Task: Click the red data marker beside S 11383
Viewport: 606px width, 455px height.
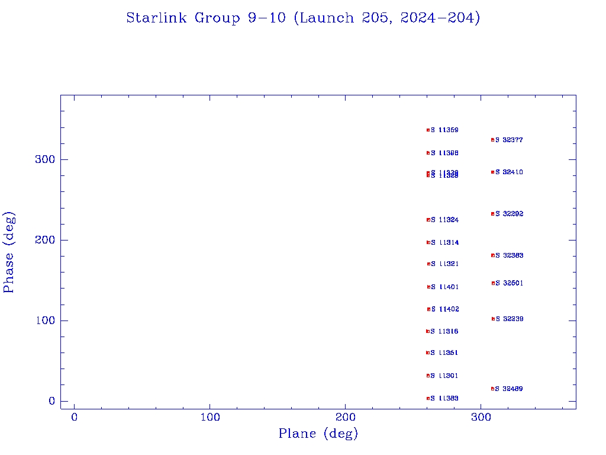Action: pos(428,399)
